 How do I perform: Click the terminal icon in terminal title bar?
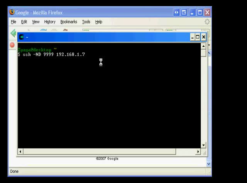[x=22, y=37]
